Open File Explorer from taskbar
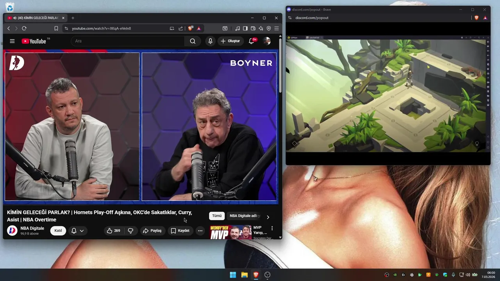The image size is (500, 281). pyautogui.click(x=245, y=275)
